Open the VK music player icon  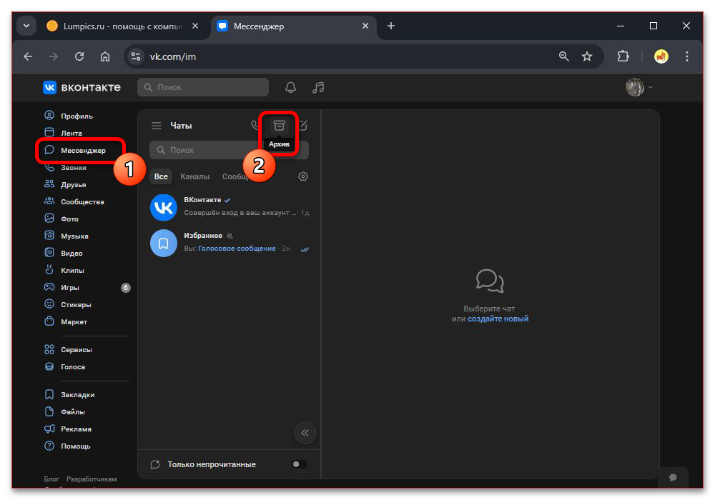click(x=318, y=87)
